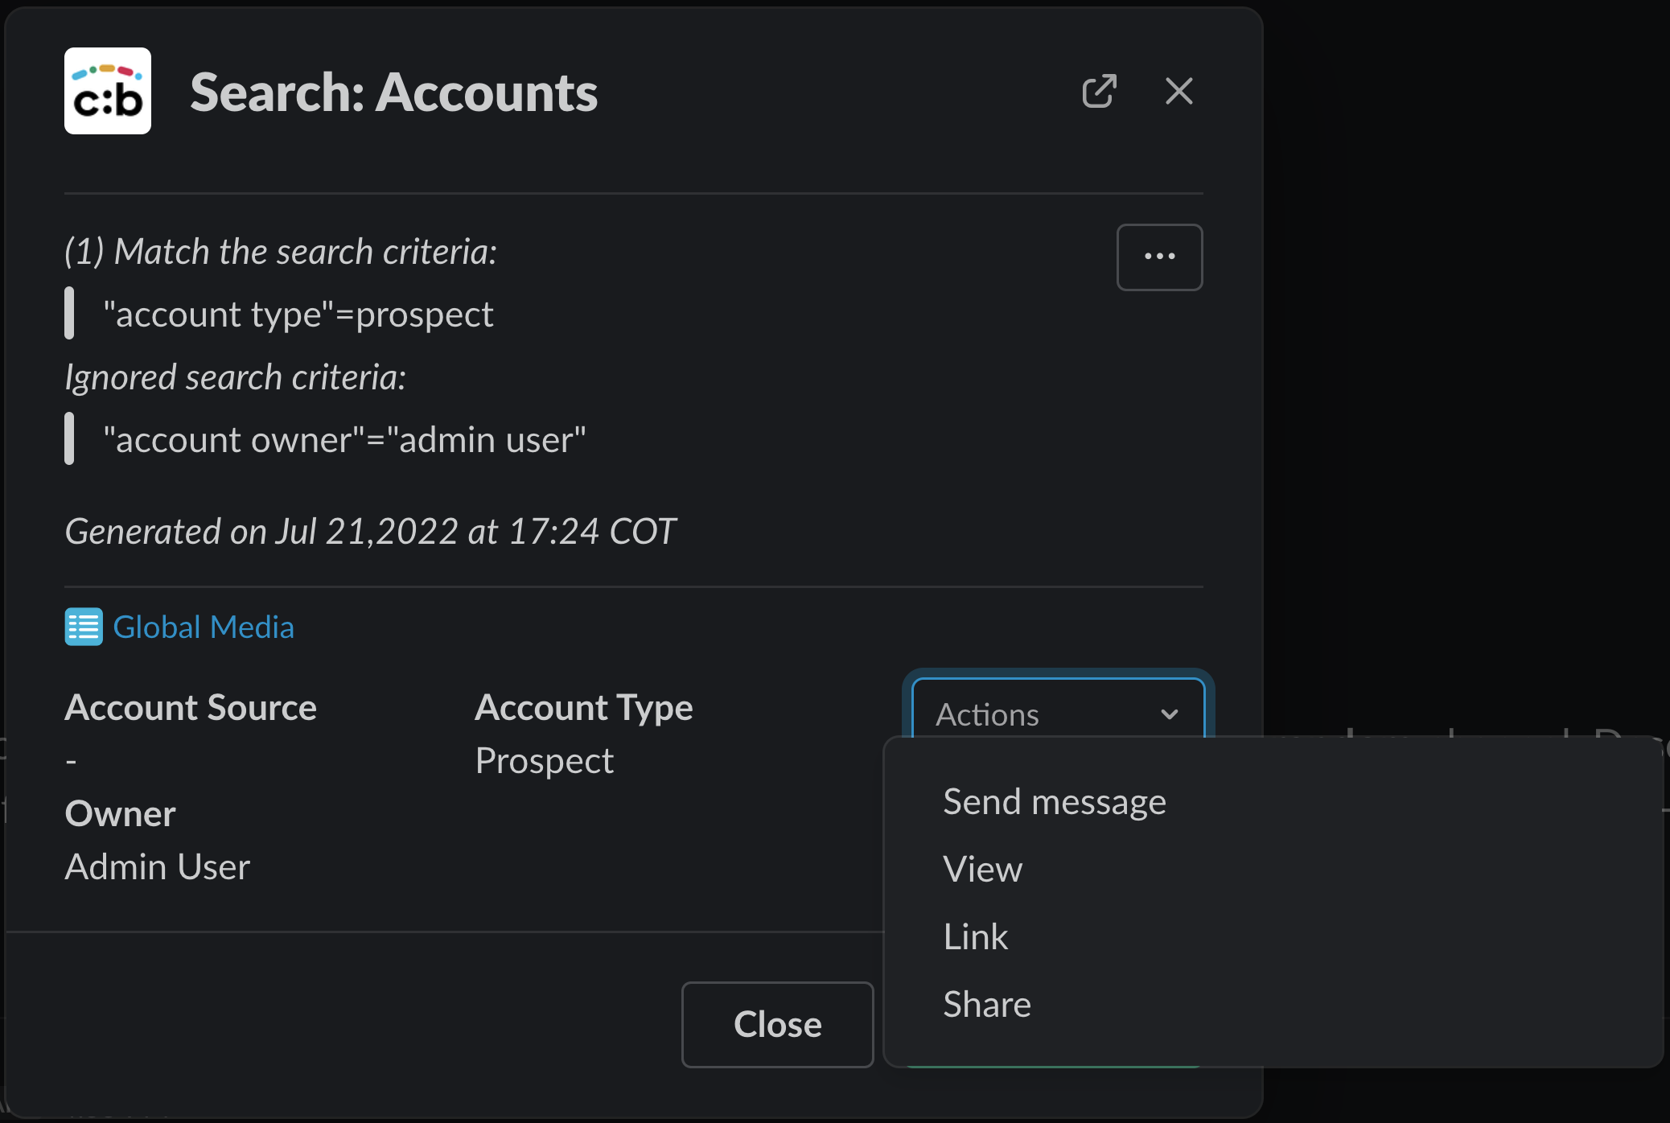Click View in the open menu
Image resolution: width=1670 pixels, height=1123 pixels.
982,869
